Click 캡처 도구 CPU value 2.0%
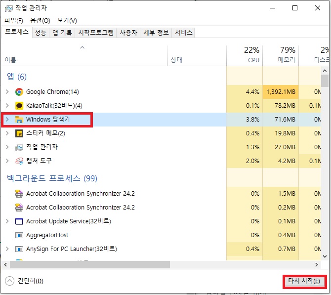This screenshot has width=331, height=295. coord(252,161)
